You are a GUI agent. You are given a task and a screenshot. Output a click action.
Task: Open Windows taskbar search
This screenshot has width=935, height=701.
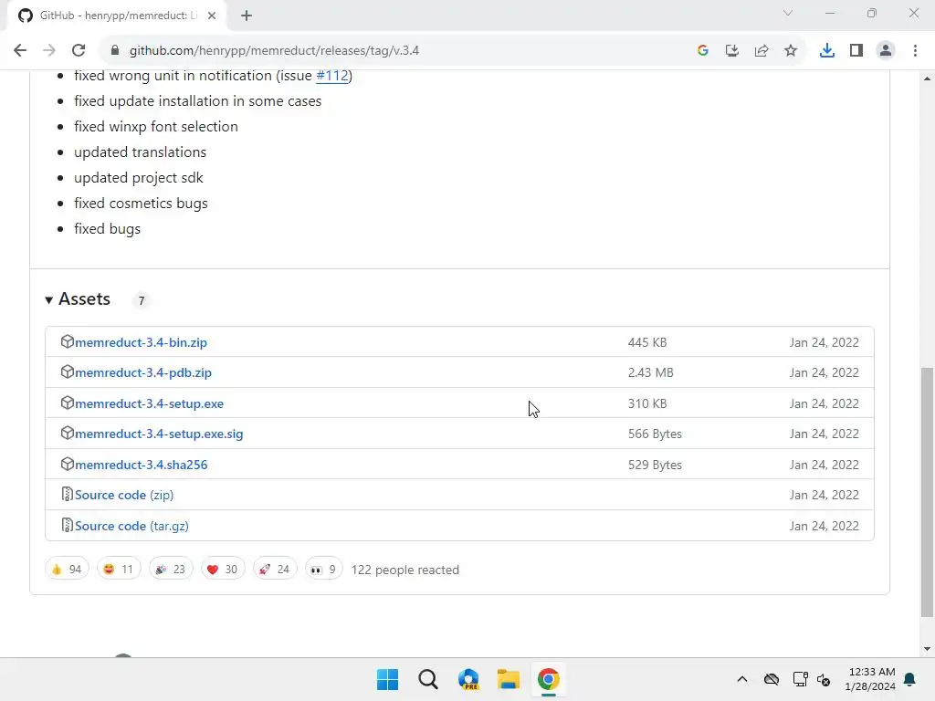[428, 679]
